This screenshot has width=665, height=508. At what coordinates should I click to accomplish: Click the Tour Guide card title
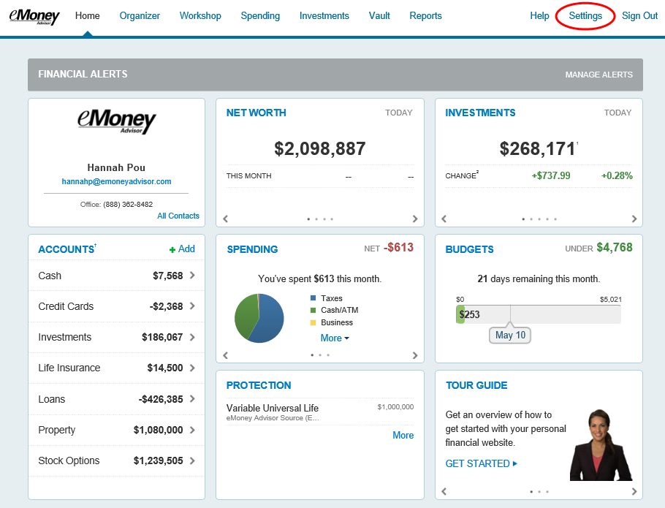click(x=476, y=385)
